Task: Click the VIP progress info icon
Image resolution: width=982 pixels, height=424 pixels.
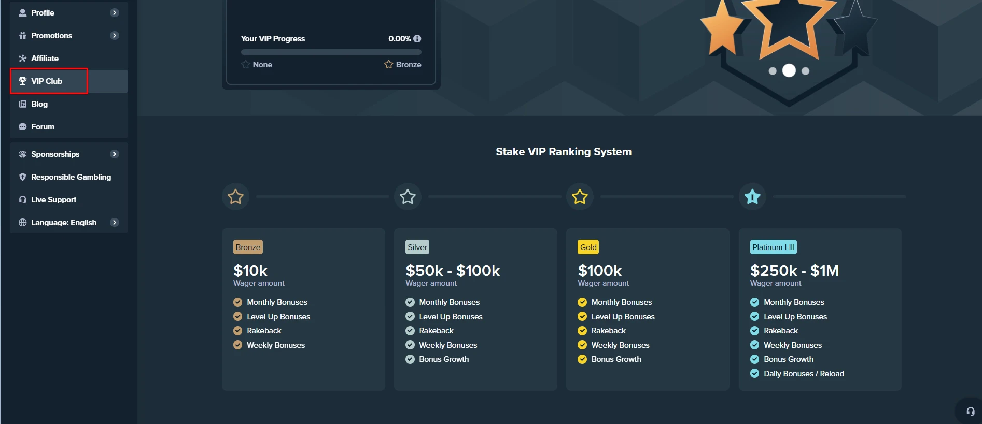Action: tap(417, 38)
